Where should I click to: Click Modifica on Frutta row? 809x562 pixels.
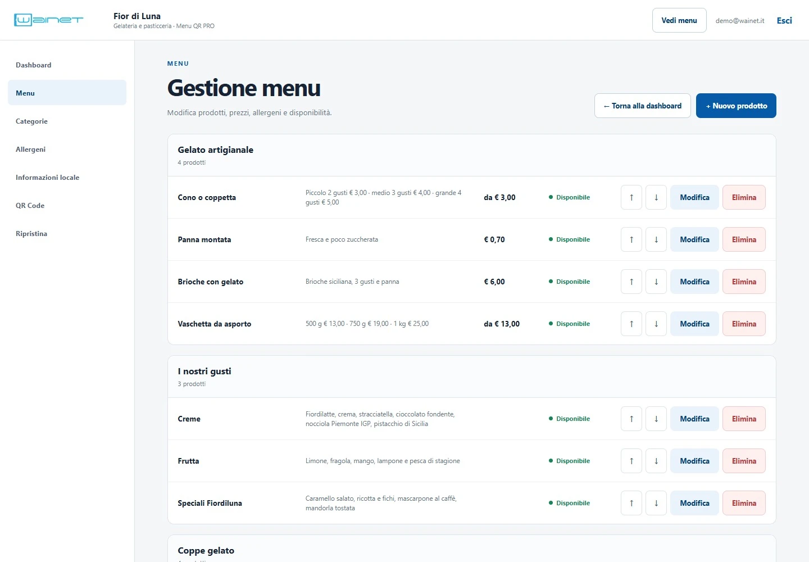pos(694,461)
